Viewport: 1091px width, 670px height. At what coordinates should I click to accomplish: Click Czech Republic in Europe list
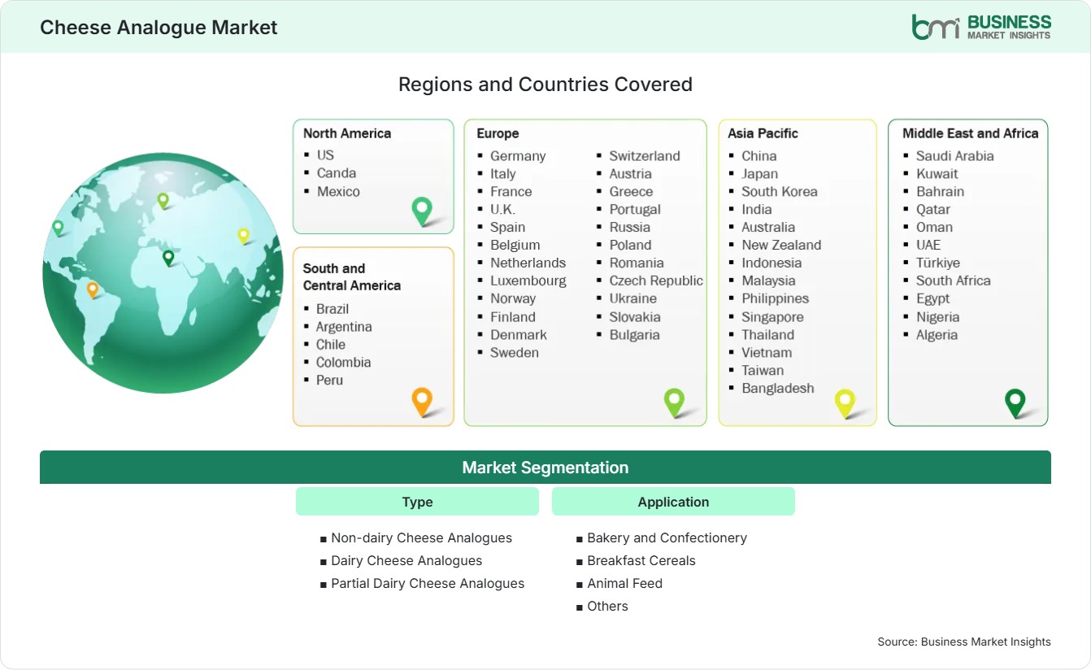656,281
